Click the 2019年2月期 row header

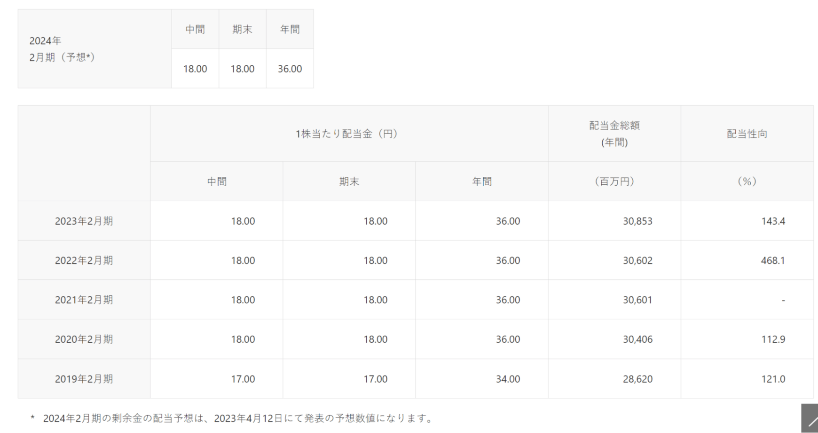[x=84, y=379]
